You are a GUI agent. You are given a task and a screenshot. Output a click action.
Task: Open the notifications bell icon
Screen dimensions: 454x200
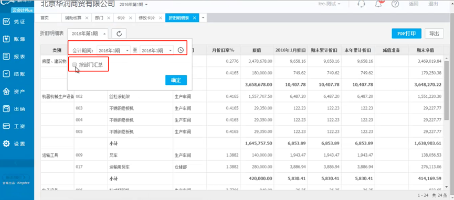(379, 4)
